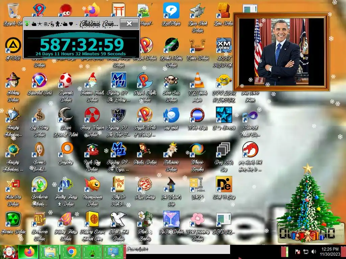Open Firefox from the taskbar
This screenshot has width=346, height=259.
tap(29, 252)
